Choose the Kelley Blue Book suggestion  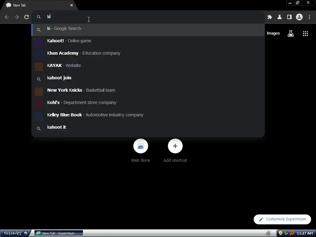point(148,116)
